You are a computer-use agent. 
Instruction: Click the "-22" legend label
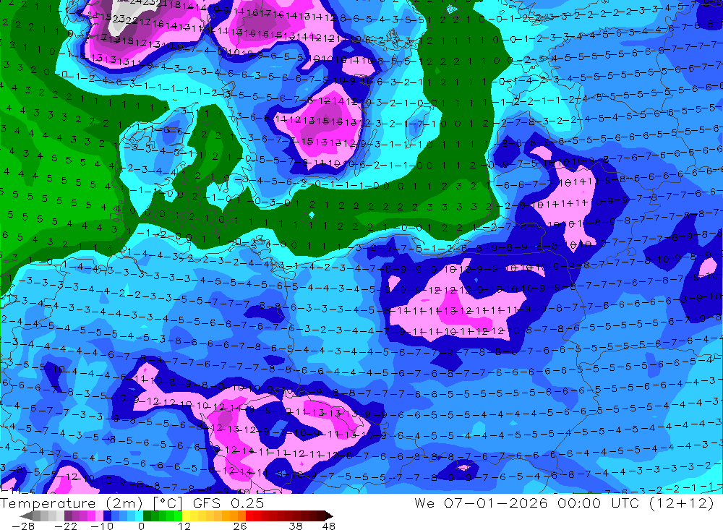tap(66, 526)
